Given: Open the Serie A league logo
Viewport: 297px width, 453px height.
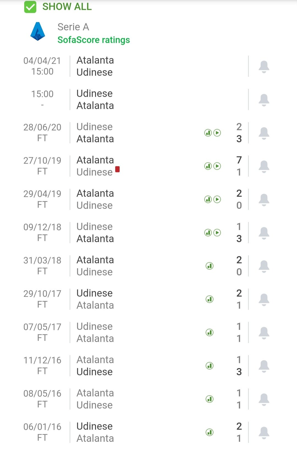Looking at the screenshot, I should [x=38, y=31].
